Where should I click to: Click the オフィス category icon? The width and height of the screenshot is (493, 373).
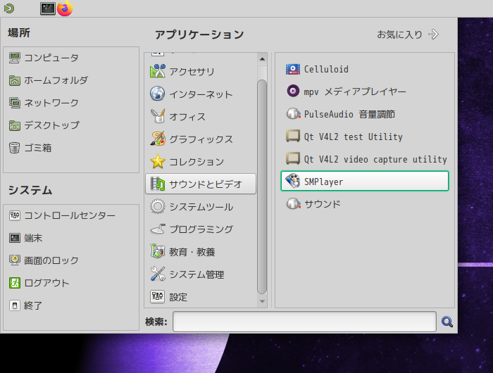(x=158, y=117)
